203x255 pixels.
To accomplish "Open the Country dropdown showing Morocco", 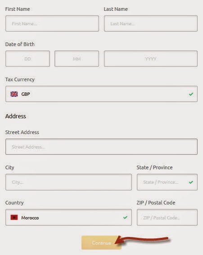I will pos(68,218).
